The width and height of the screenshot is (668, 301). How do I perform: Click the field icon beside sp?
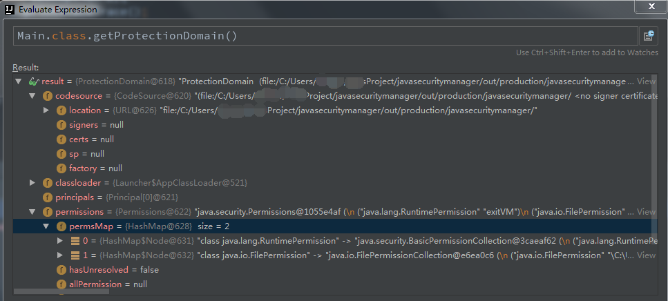pyautogui.click(x=61, y=154)
